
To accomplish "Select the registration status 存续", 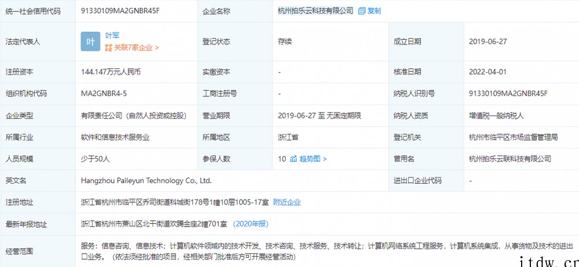I will coord(285,42).
